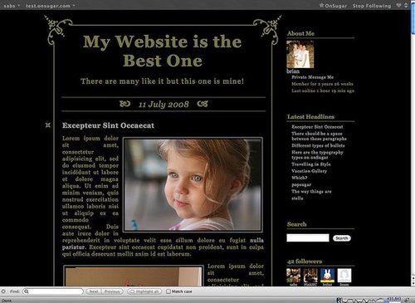Viewport: 415px width, 303px height.
Task: Click the heart icon in top bar
Action: [x=398, y=5]
